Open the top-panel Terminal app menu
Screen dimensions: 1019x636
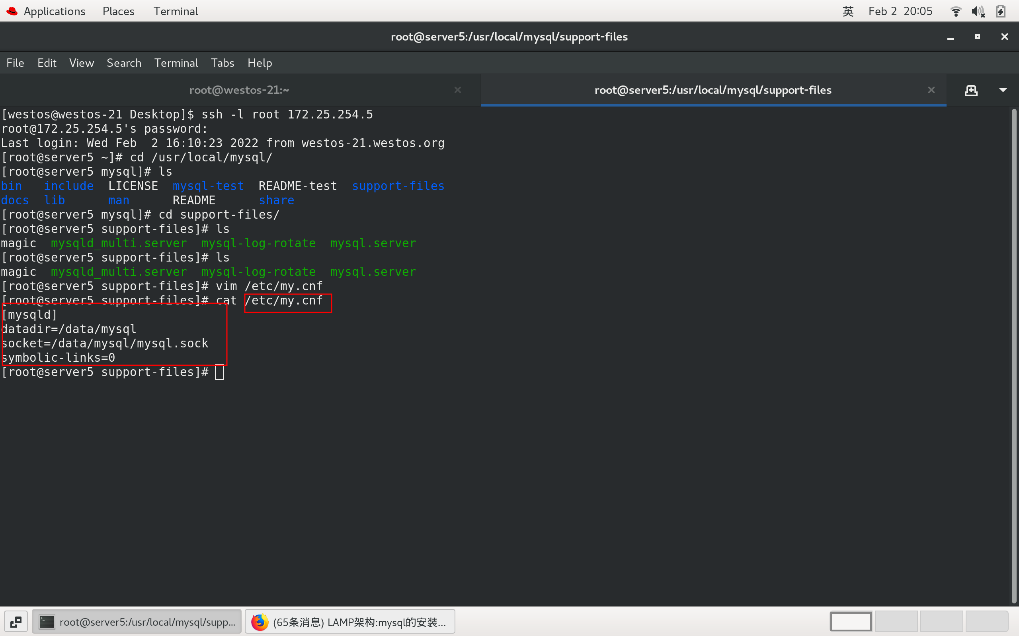point(175,12)
